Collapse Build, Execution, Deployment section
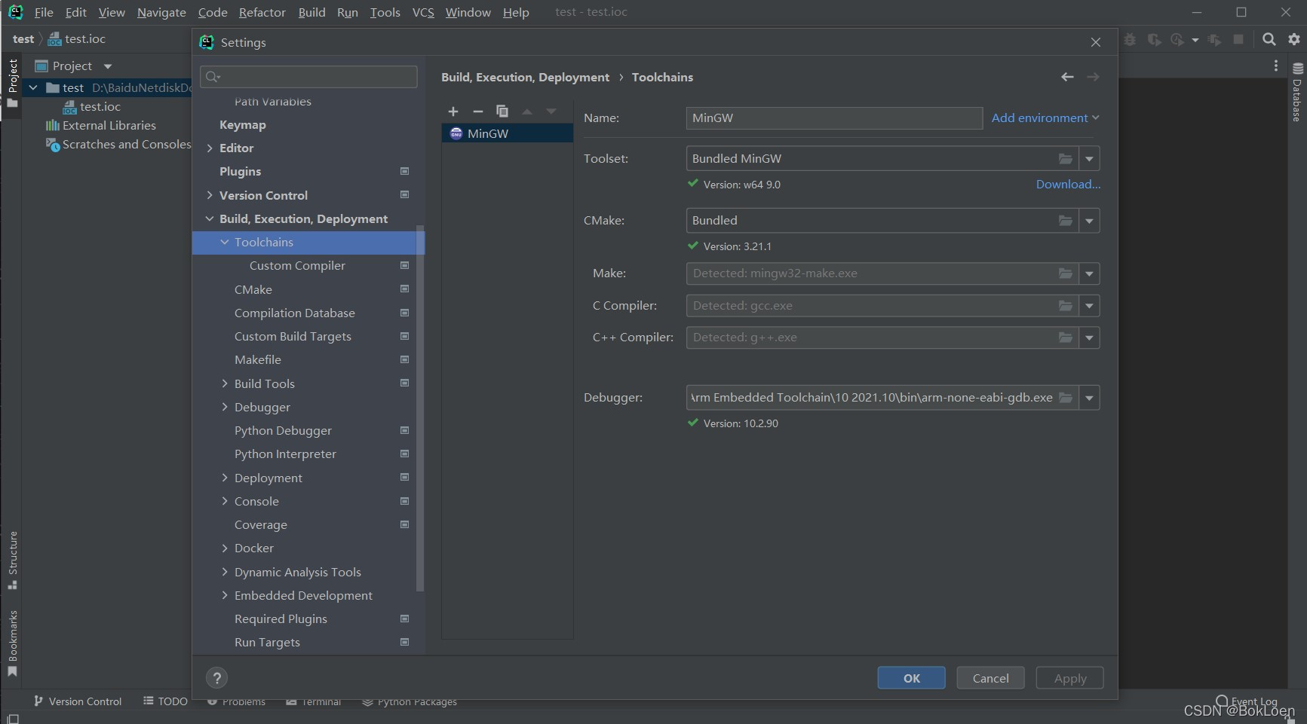This screenshot has height=724, width=1307. coord(210,218)
